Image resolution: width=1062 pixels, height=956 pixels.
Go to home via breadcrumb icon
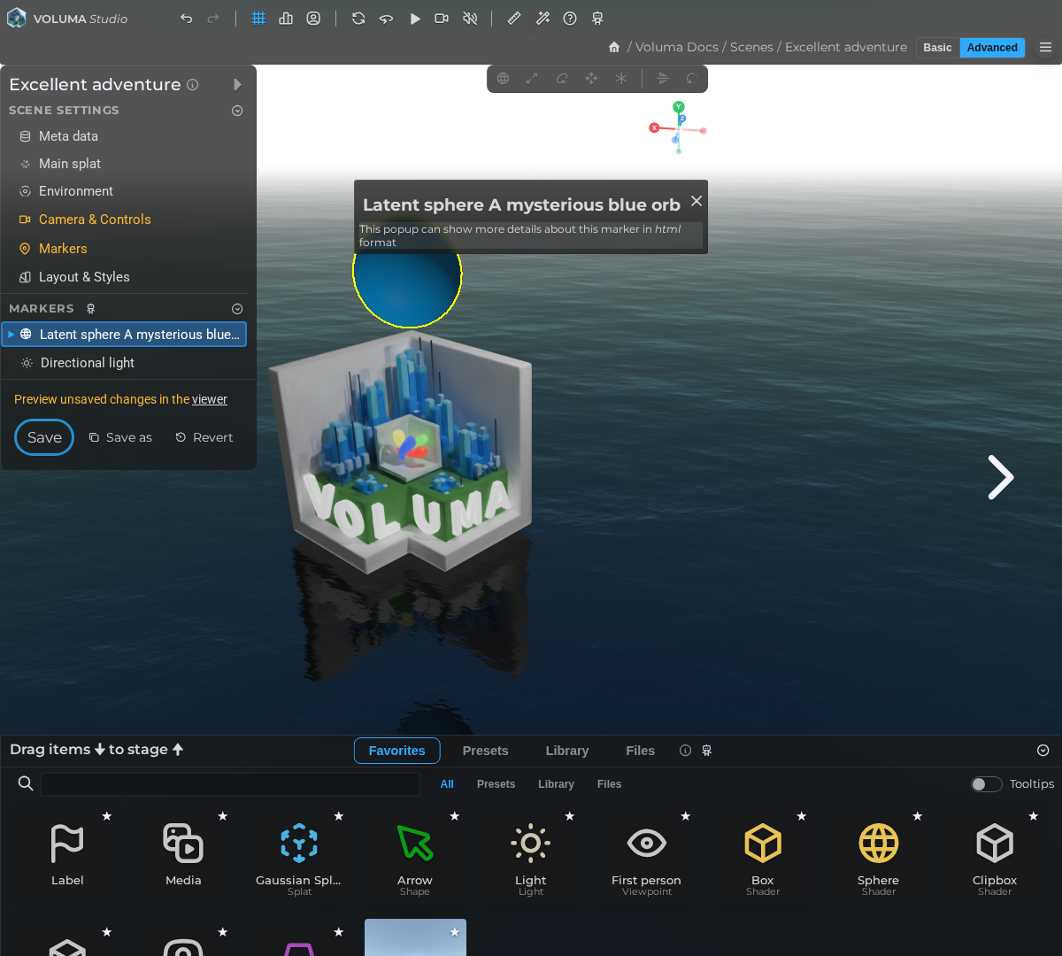(x=614, y=47)
